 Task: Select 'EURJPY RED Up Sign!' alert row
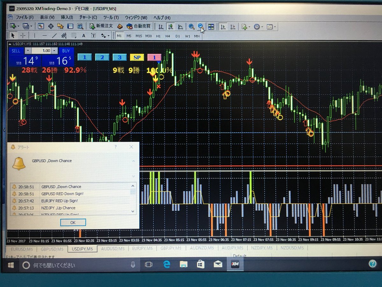[x=70, y=201]
